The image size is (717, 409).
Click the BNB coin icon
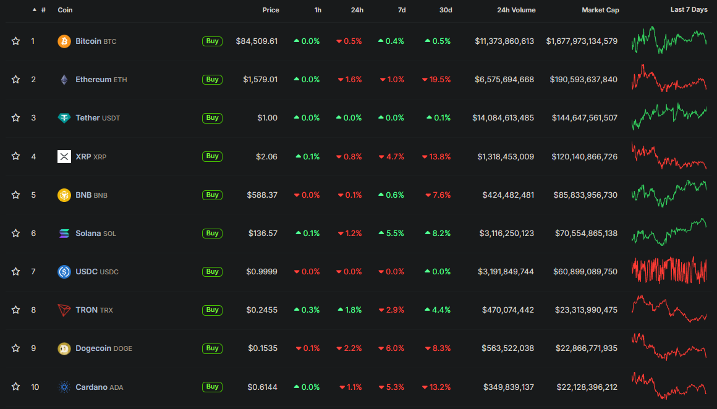(64, 195)
